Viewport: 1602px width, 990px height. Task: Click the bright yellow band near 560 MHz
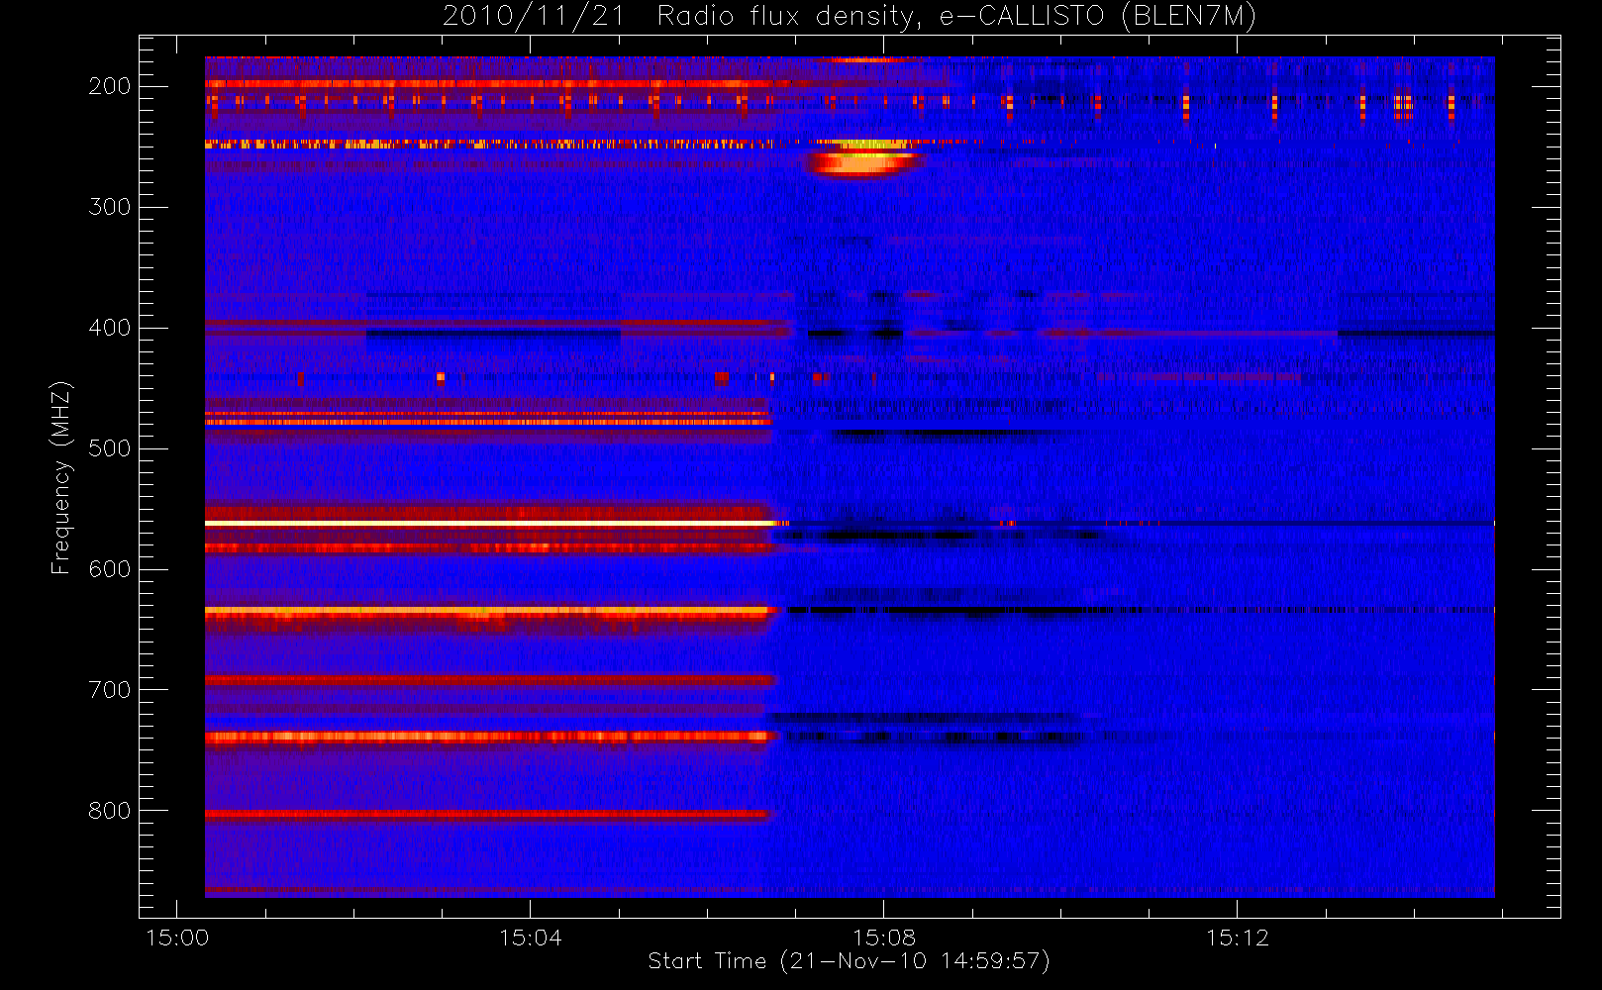point(490,523)
